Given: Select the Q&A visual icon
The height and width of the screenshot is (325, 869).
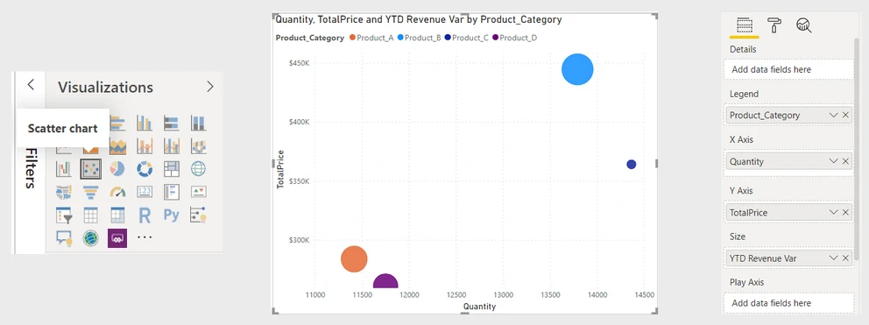Looking at the screenshot, I should tap(64, 238).
